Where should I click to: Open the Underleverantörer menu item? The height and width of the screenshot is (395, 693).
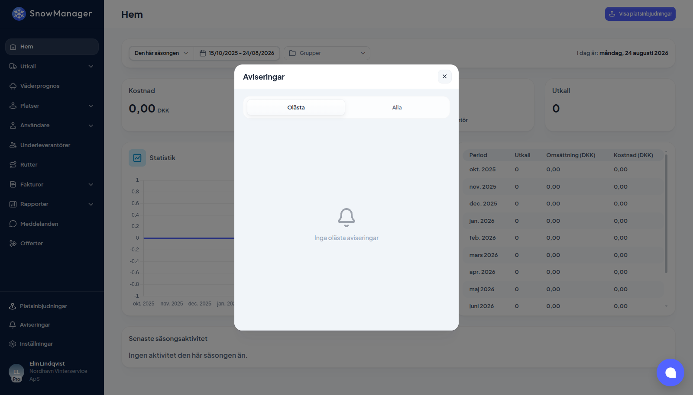(x=52, y=145)
